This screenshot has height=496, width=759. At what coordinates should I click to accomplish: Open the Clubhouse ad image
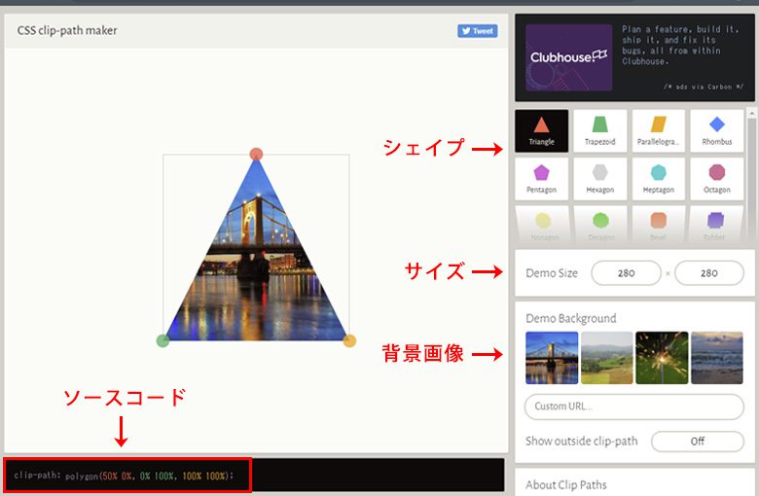click(569, 57)
